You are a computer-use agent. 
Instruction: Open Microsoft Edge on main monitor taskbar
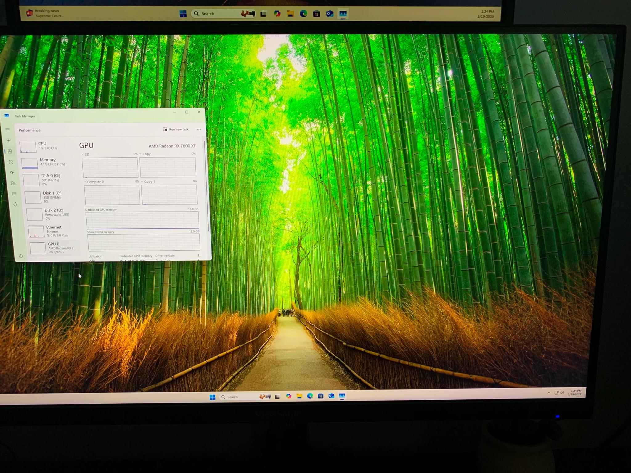[310, 396]
